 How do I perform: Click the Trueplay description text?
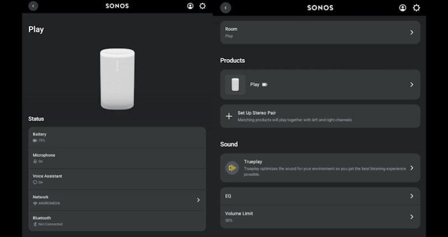[325, 171]
